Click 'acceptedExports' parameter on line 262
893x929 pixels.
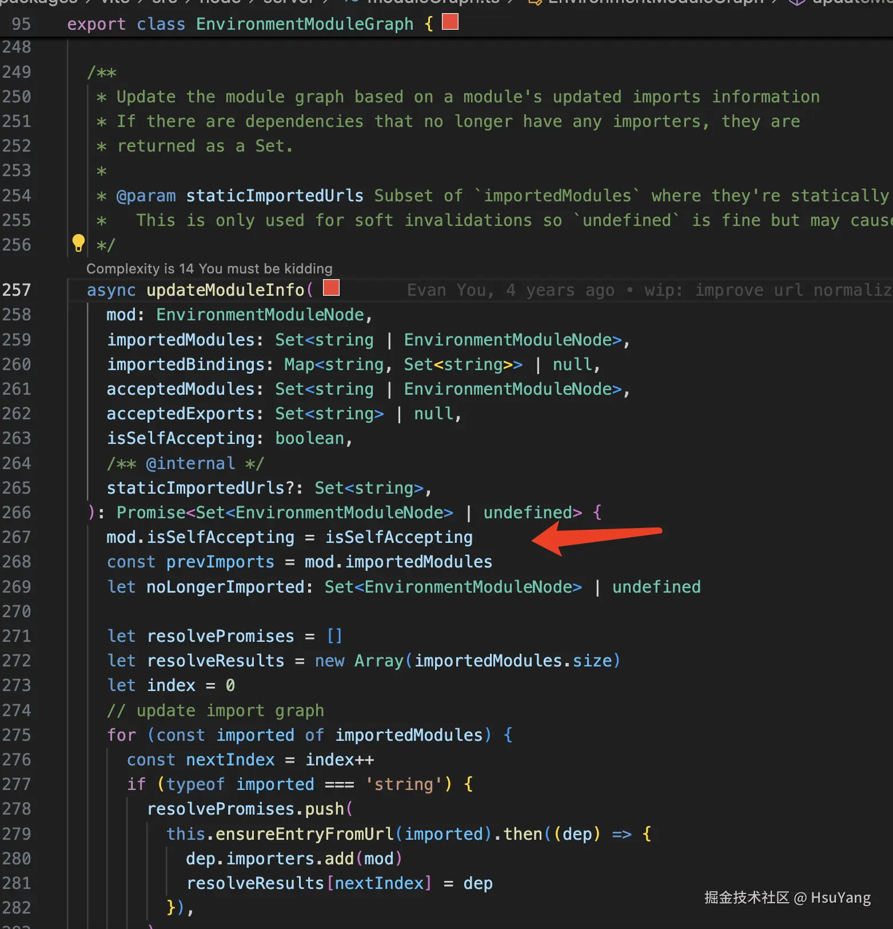181,414
